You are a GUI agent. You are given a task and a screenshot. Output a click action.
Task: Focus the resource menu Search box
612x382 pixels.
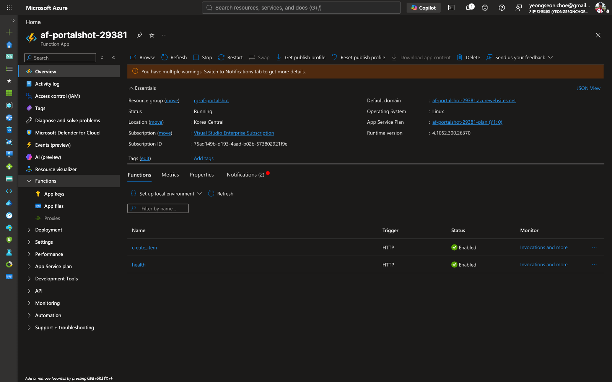(x=60, y=58)
